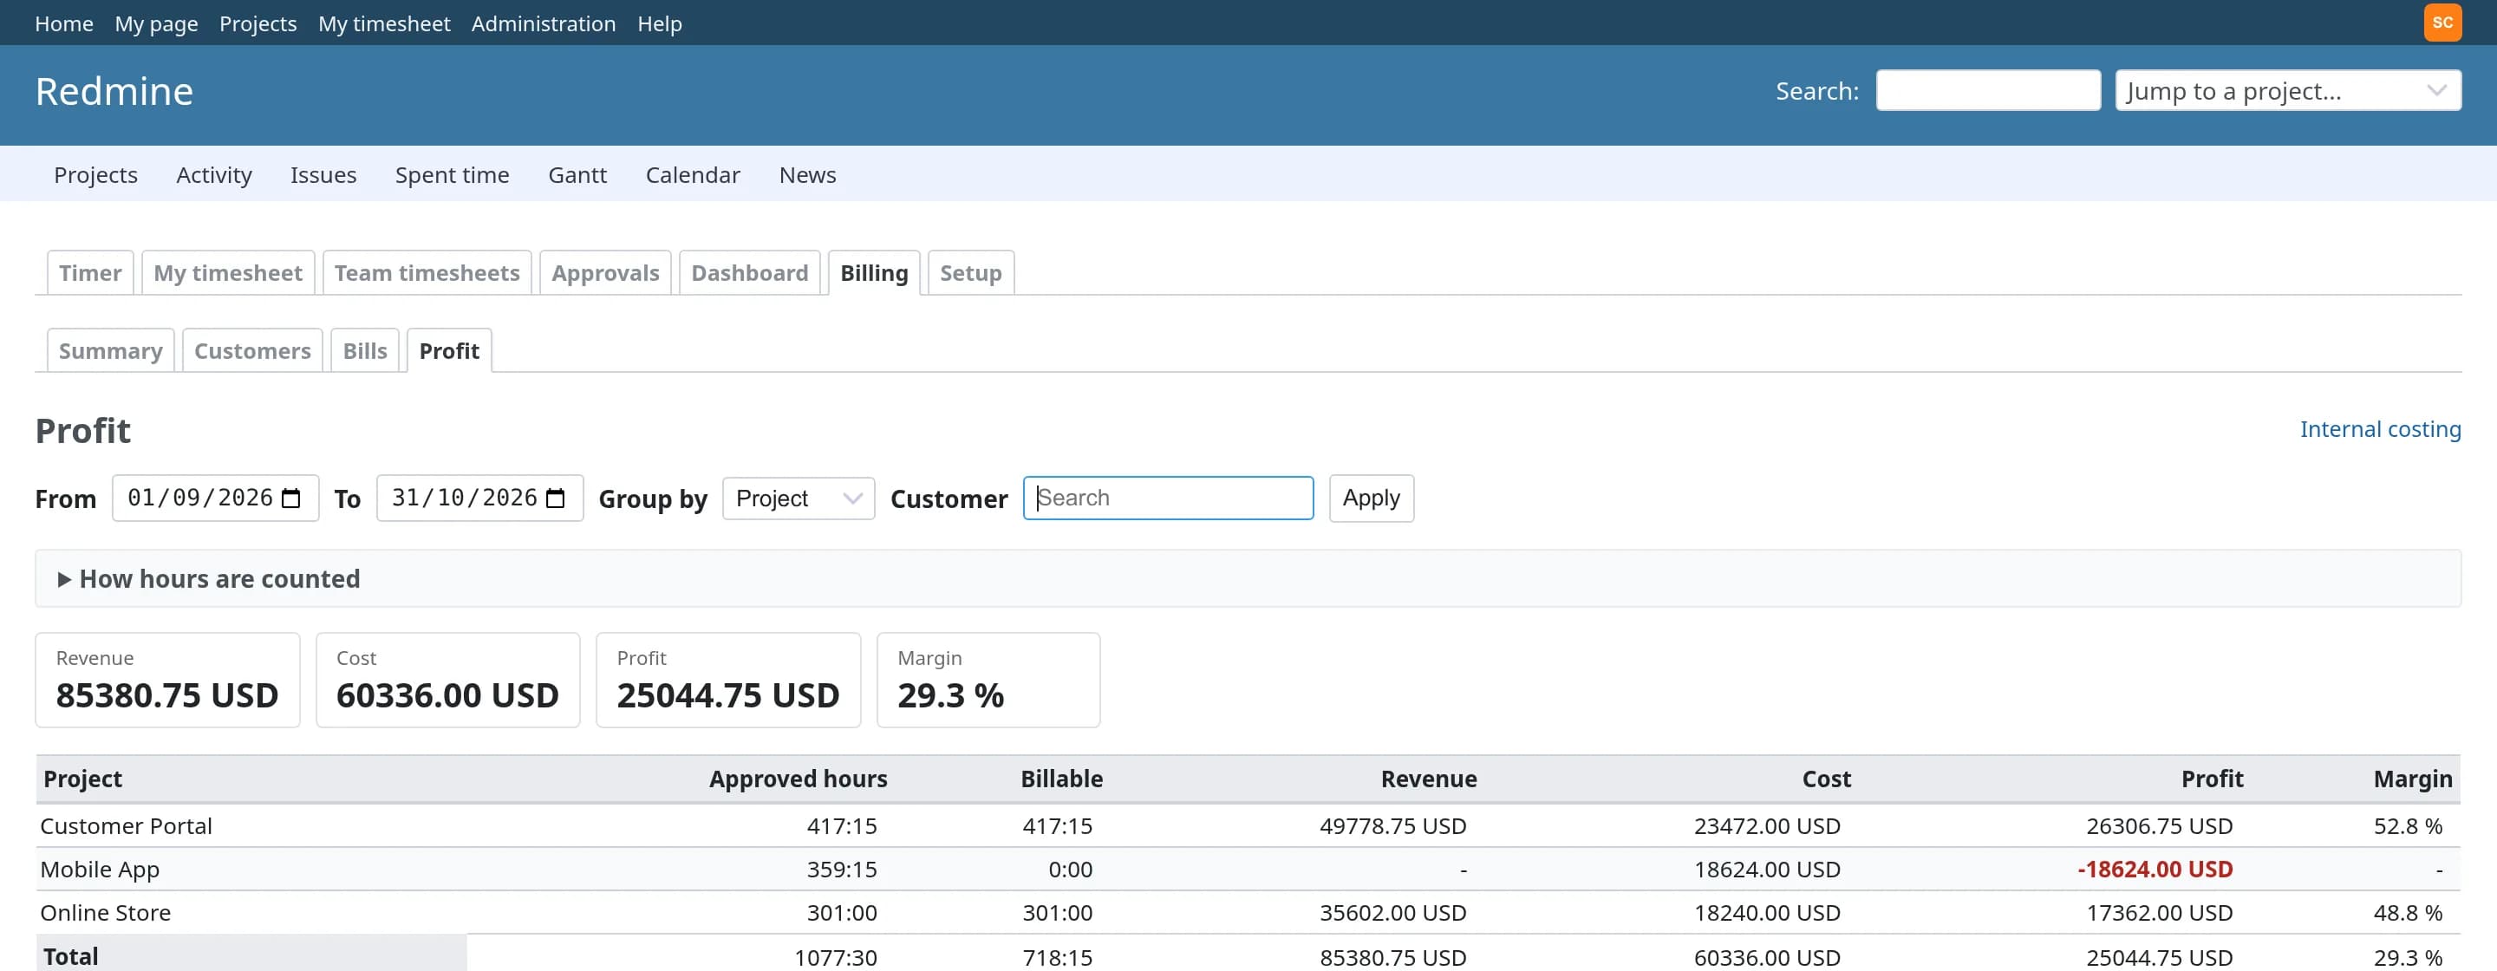Expand the How hours are counted section
The height and width of the screenshot is (971, 2497).
click(209, 578)
